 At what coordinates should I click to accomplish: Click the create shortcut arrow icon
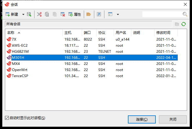99,14
